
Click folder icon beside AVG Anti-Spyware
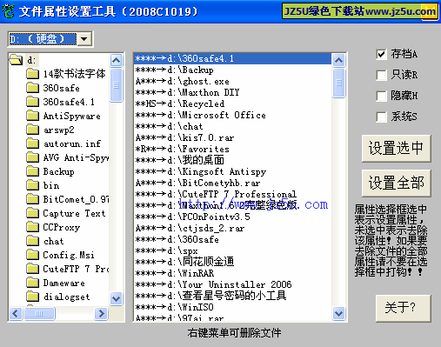[x=32, y=157]
